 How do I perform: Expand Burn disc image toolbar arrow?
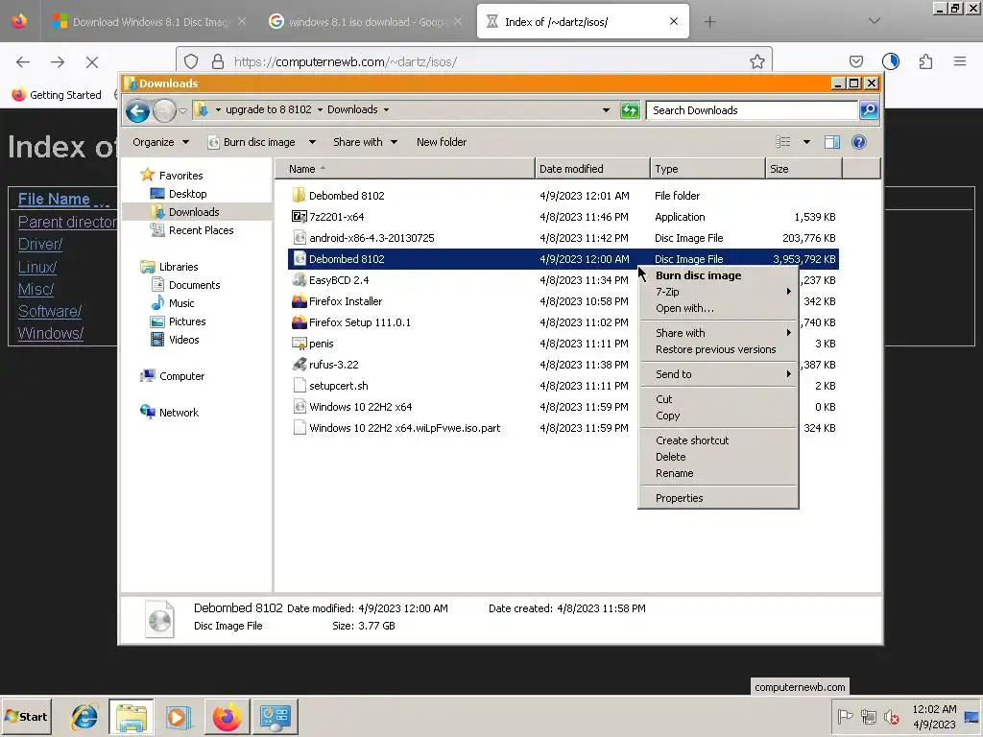[x=312, y=142]
